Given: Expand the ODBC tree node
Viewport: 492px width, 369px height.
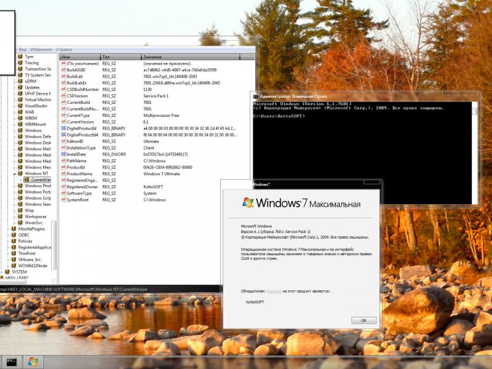Looking at the screenshot, I should click(x=8, y=235).
